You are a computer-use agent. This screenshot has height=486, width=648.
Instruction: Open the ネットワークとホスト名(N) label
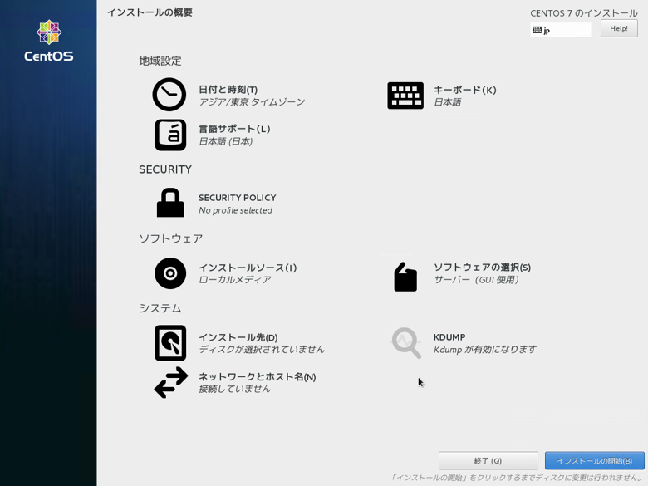pos(257,376)
